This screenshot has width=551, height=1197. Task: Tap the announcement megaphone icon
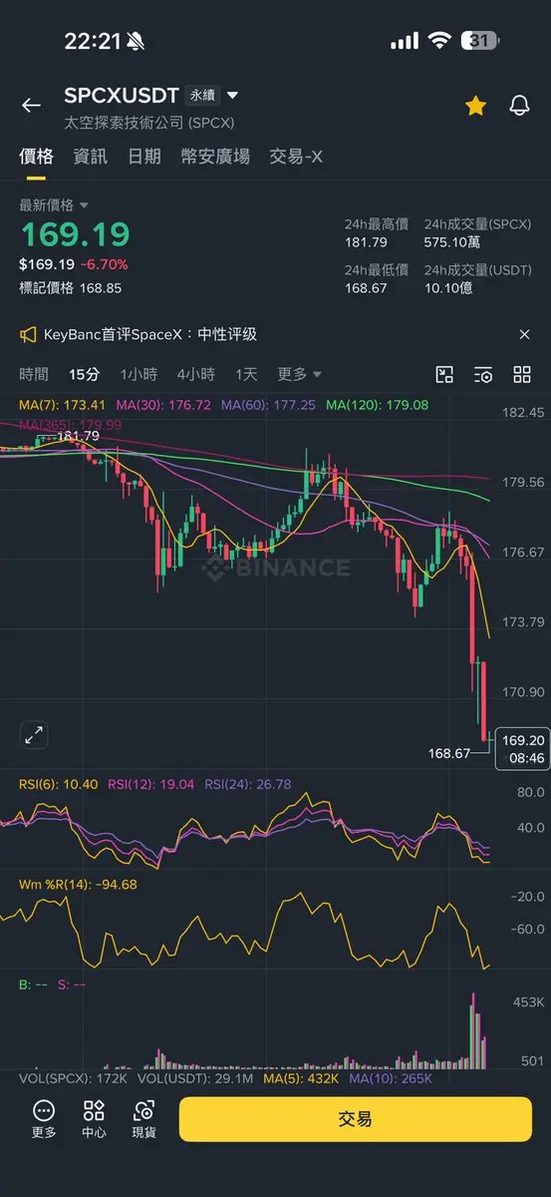click(x=29, y=334)
